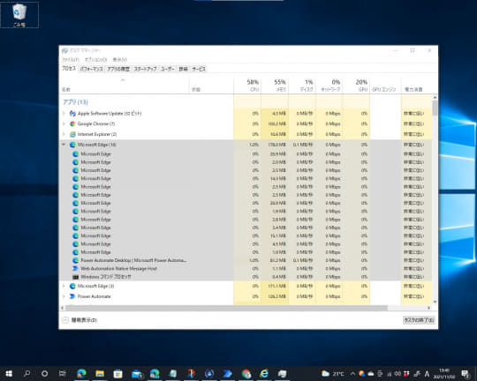Screen dimensions: 477x381
Task: Expand the Power Automate group
Action: 64,296
